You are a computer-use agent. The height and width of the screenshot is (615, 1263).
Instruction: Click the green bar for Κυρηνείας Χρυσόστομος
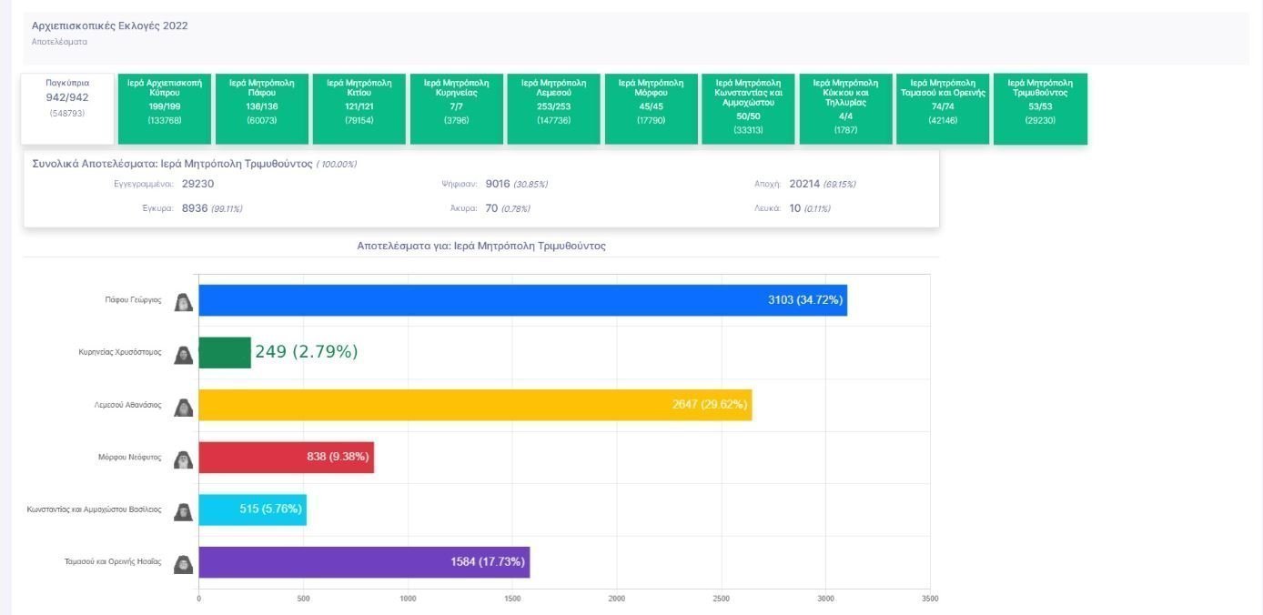[x=225, y=353]
